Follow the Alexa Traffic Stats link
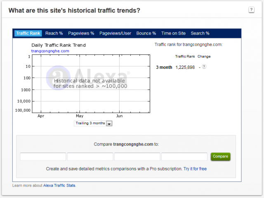 coord(59,186)
